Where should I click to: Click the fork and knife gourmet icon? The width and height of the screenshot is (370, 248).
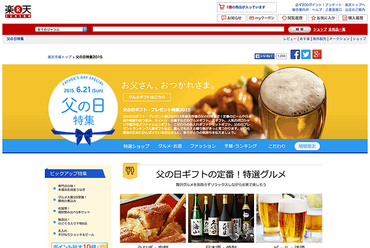129,170
